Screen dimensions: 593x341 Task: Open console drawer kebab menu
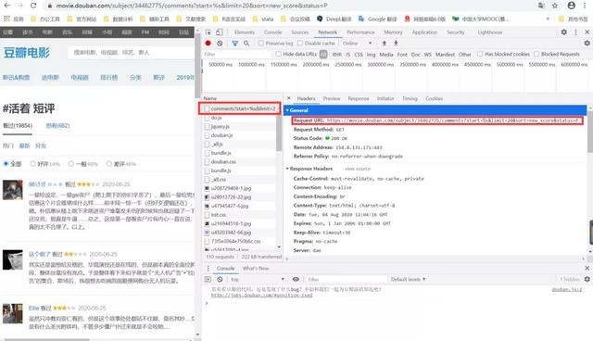[x=208, y=268]
